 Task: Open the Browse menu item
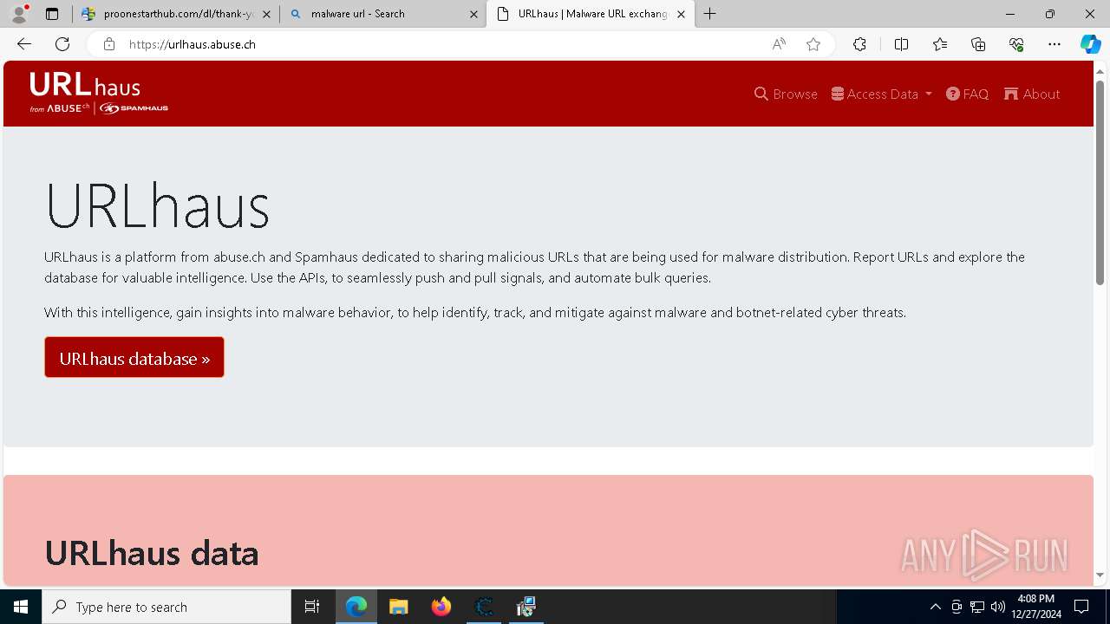point(786,94)
